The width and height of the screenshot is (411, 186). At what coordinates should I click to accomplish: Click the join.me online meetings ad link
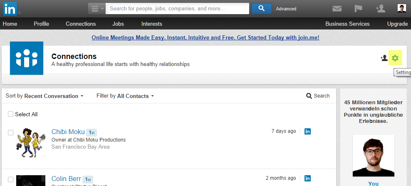(x=205, y=37)
